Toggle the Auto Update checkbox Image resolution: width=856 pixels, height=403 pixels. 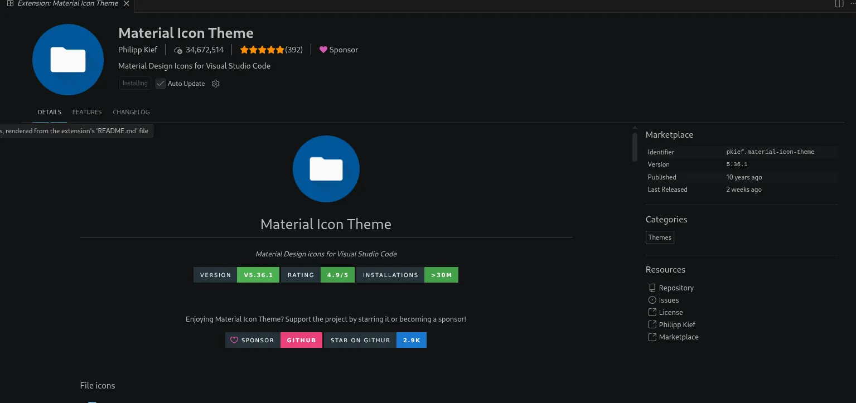click(161, 84)
